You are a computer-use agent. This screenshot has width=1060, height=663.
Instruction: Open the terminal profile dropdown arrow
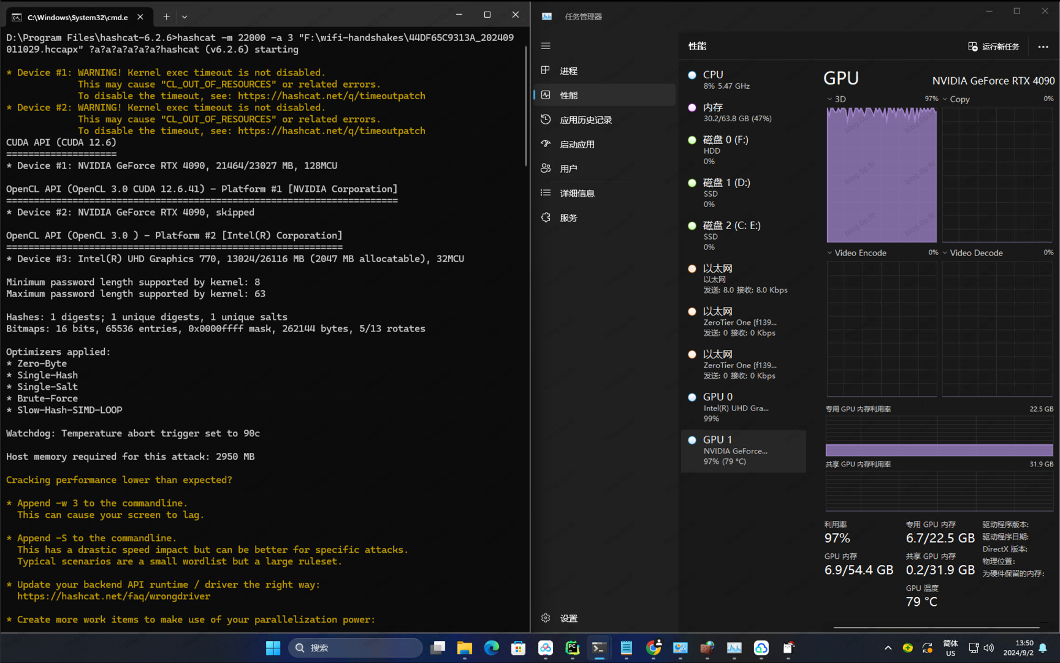click(x=185, y=17)
